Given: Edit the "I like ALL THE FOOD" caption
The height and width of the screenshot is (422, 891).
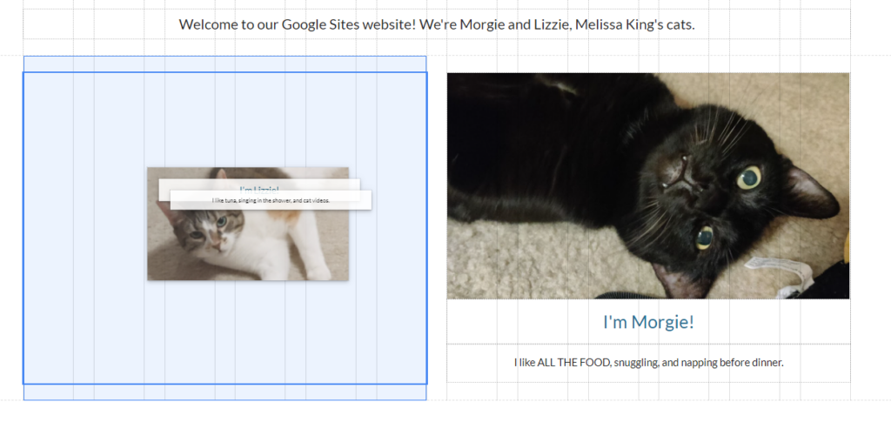Looking at the screenshot, I should click(x=647, y=362).
